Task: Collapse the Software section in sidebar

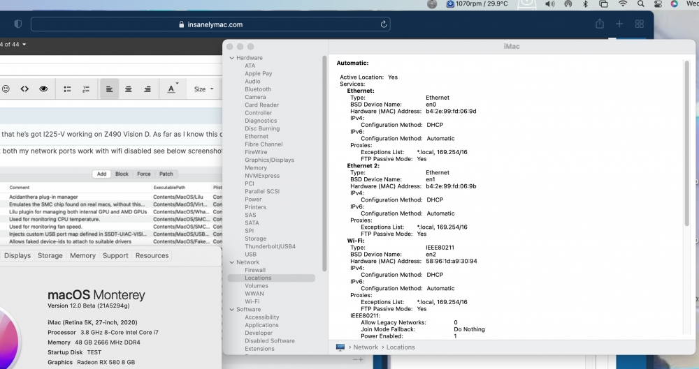Action: click(x=232, y=309)
